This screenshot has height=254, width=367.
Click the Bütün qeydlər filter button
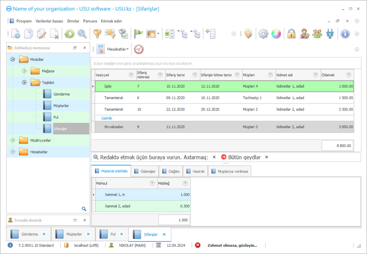click(241, 157)
